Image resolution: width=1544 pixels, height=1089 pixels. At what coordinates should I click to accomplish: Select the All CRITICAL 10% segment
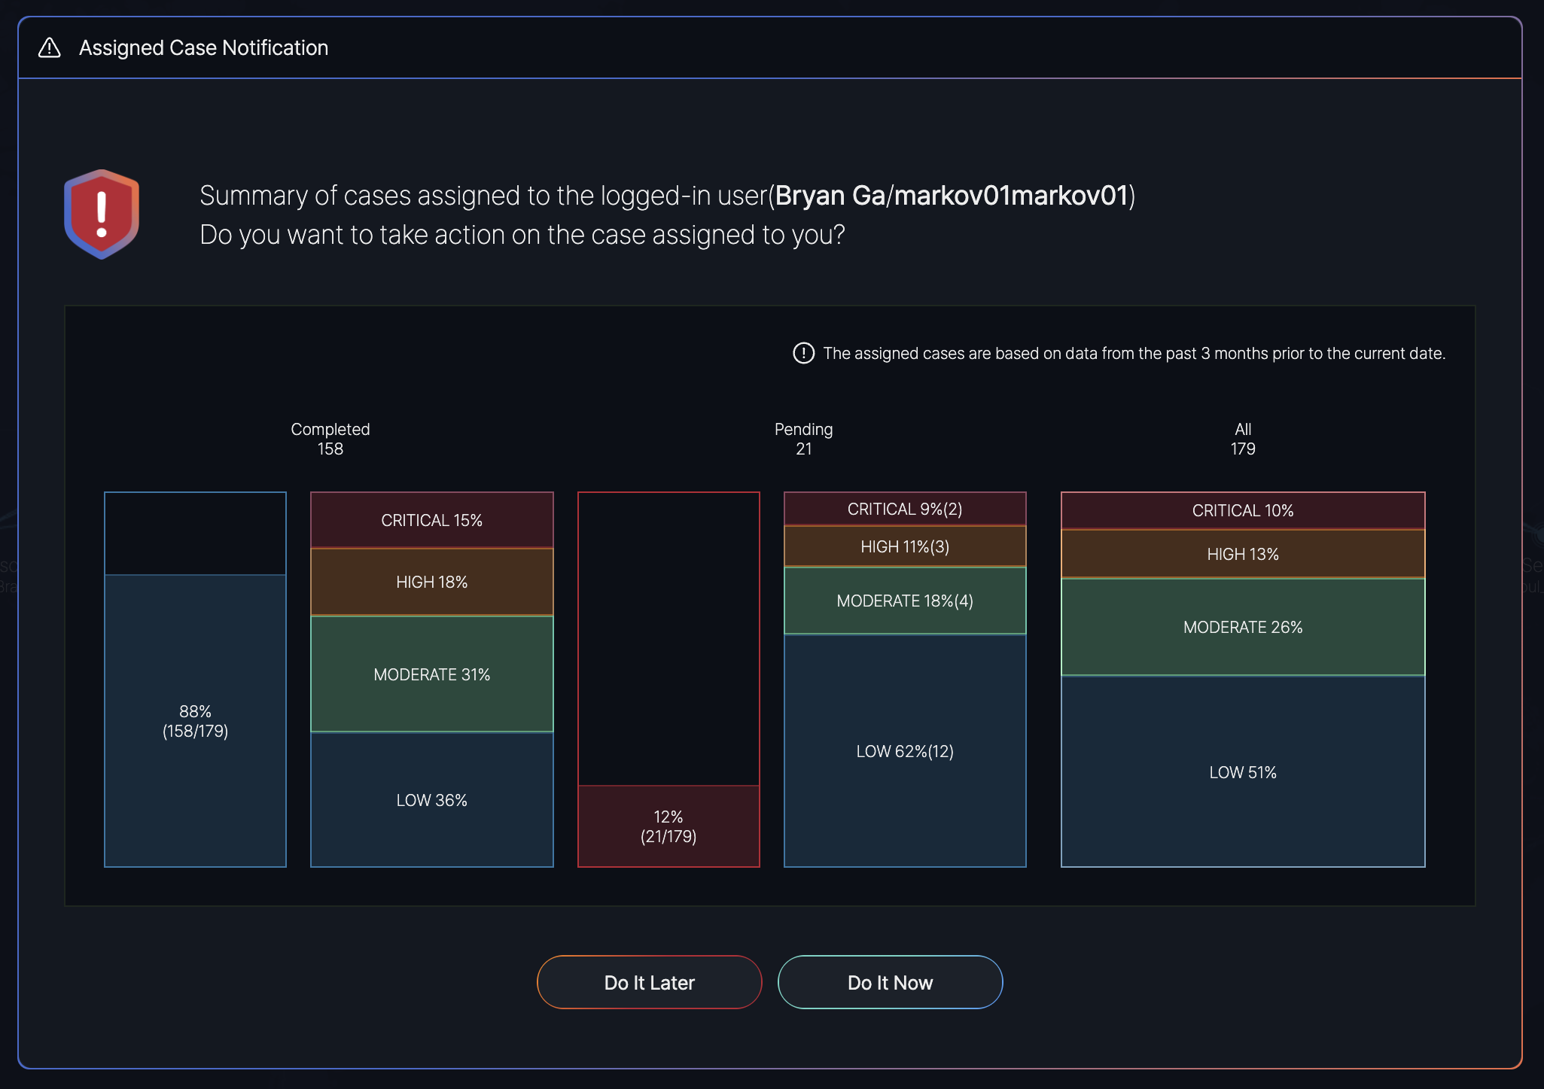[x=1242, y=510]
